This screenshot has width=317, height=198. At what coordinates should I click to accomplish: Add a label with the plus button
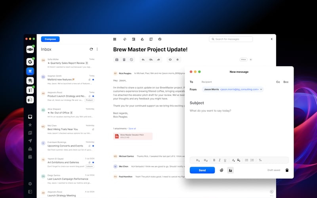(251, 60)
